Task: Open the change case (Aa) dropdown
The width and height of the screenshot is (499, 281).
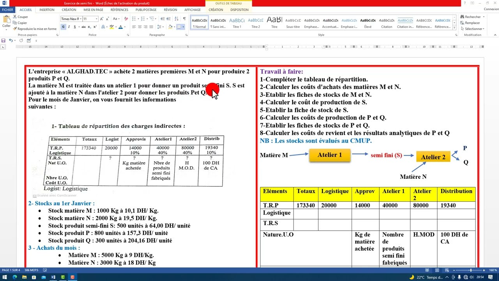Action: [x=116, y=19]
